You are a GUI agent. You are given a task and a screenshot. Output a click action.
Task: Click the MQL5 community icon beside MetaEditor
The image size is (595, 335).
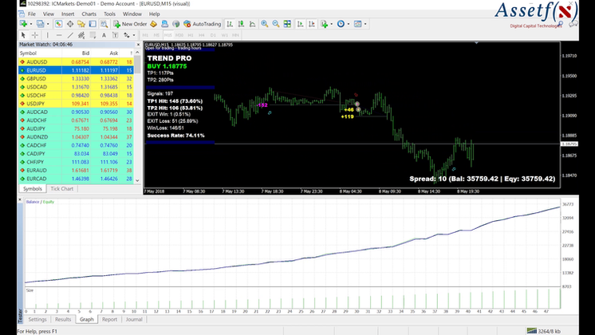point(164,24)
